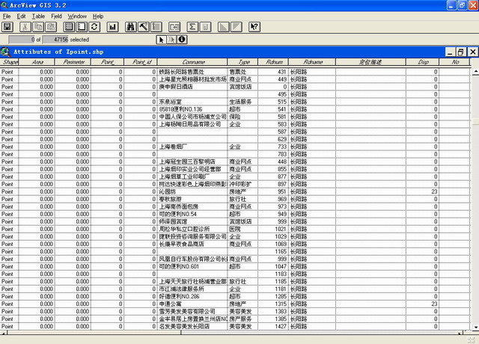Image resolution: width=479 pixels, height=344 pixels.
Task: Click the Cut scissors icon
Action: pos(25,27)
